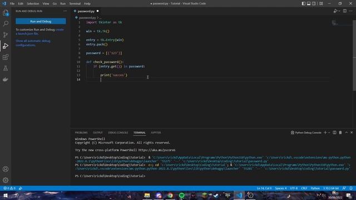Viewport: 356px width, 200px height.
Task: Run the Python file with play icon
Action: (x=335, y=11)
